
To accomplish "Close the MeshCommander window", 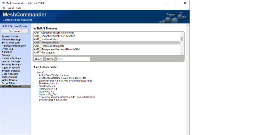I will [185, 3].
